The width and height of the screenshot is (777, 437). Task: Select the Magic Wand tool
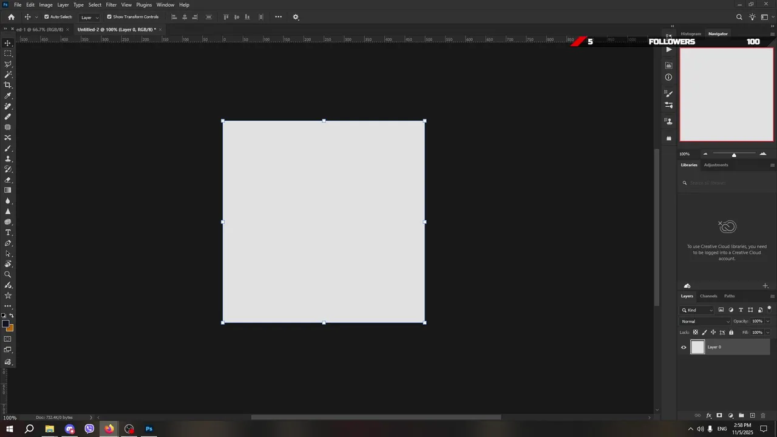point(8,75)
